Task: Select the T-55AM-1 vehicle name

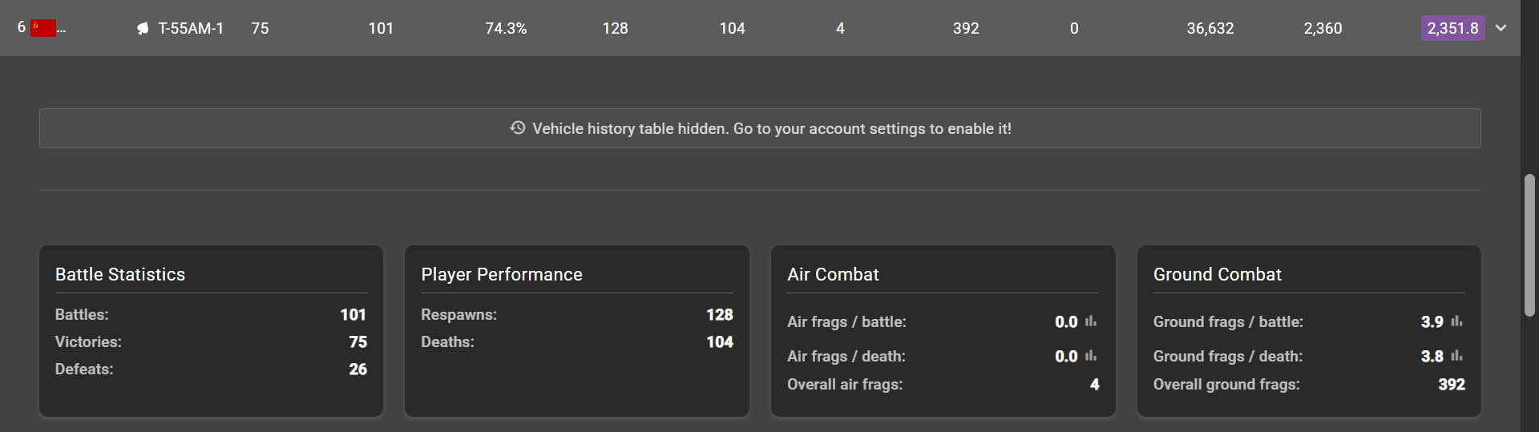Action: pyautogui.click(x=191, y=28)
